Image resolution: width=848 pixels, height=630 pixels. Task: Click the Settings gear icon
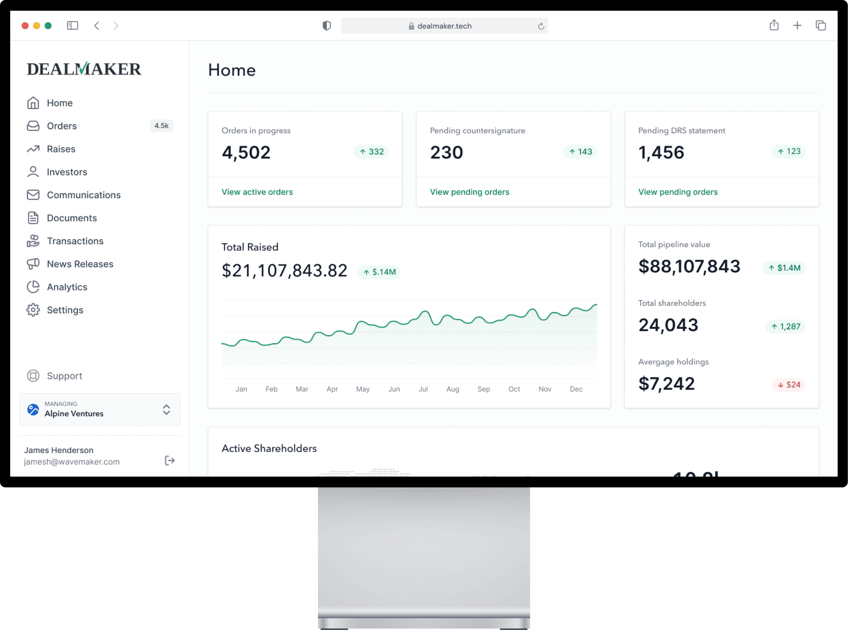tap(33, 310)
